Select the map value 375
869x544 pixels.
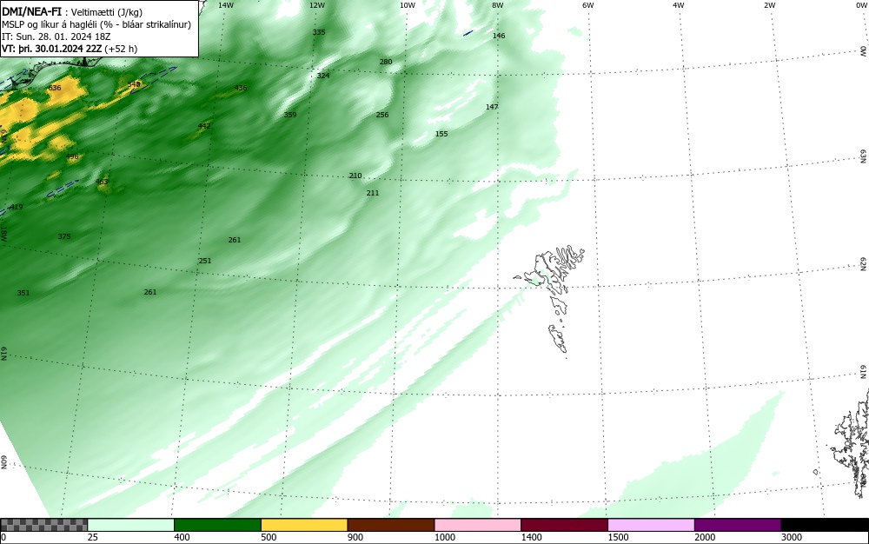[x=64, y=236]
